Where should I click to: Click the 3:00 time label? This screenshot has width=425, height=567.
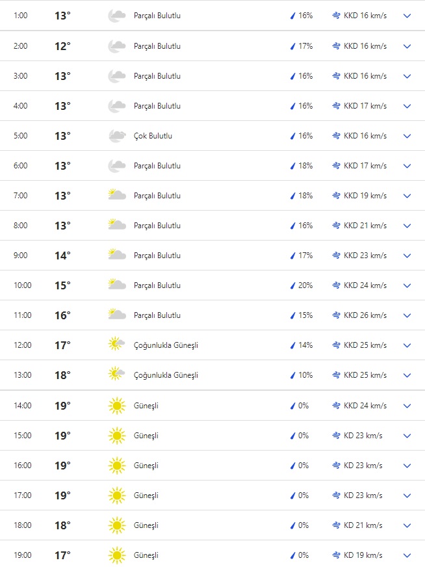tap(21, 76)
